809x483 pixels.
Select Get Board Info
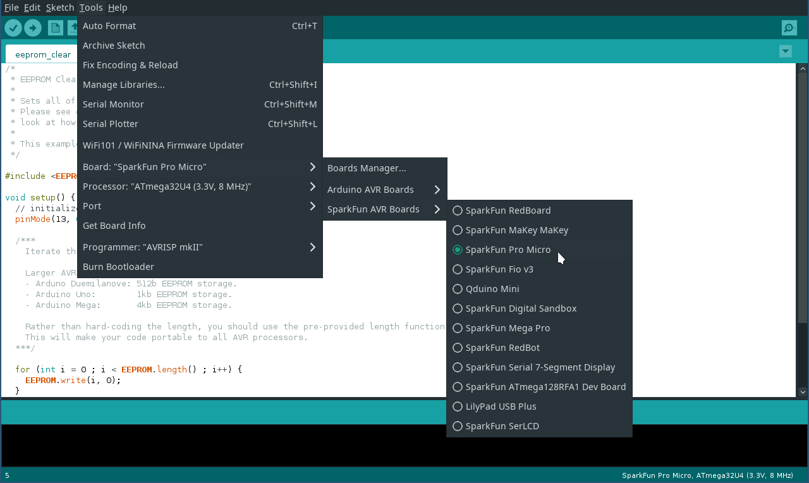click(x=114, y=226)
